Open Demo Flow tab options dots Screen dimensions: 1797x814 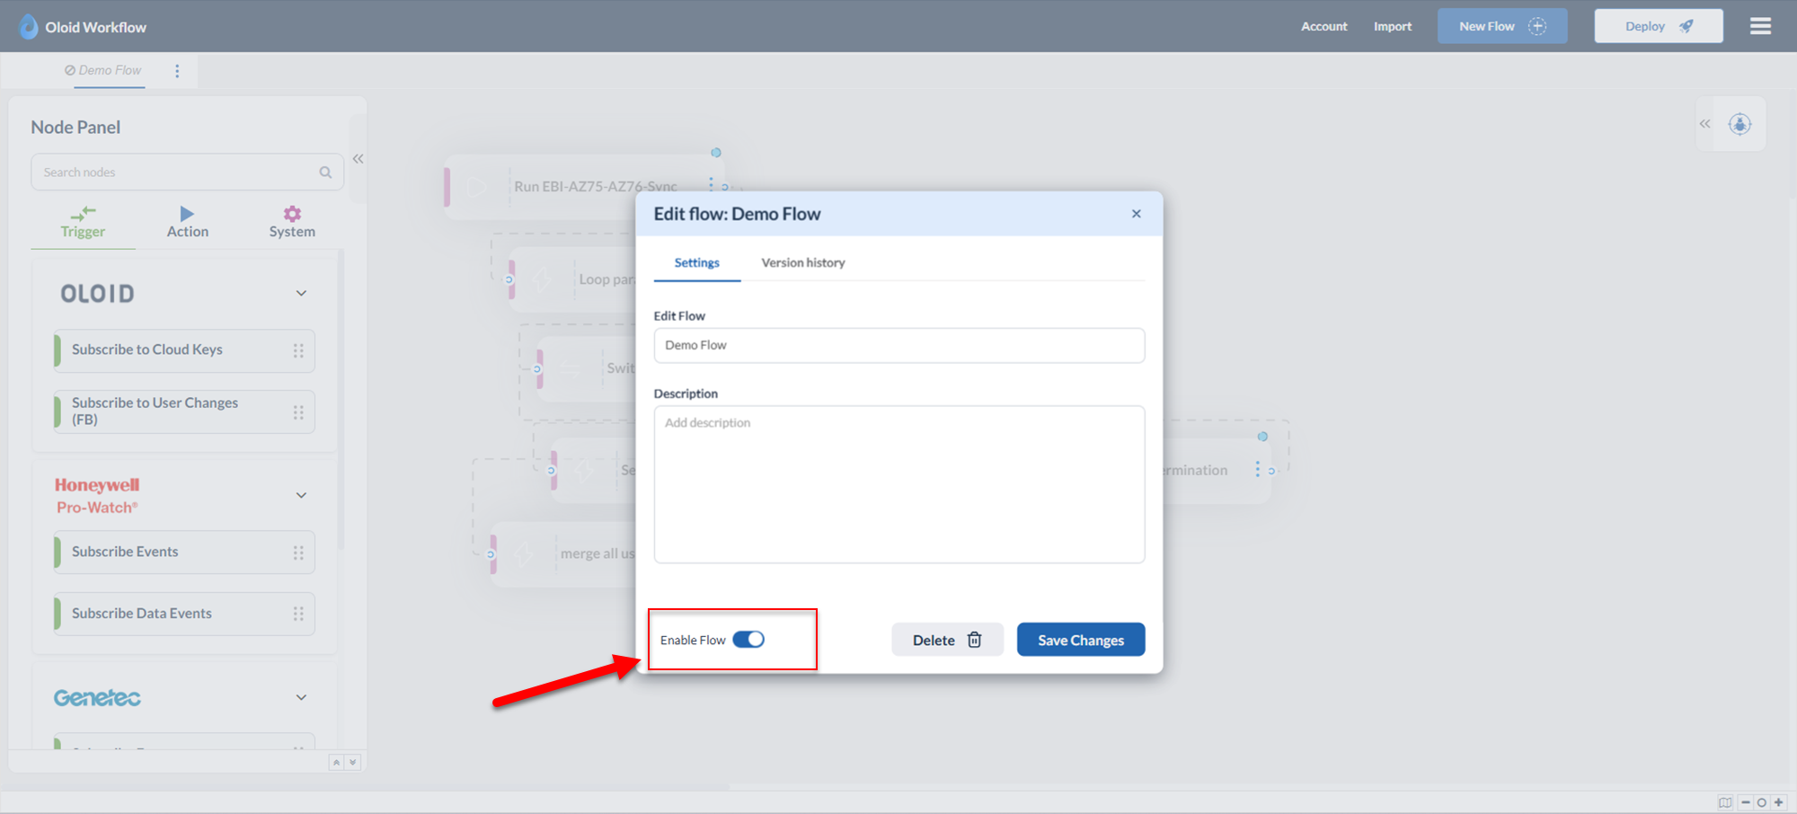tap(177, 71)
